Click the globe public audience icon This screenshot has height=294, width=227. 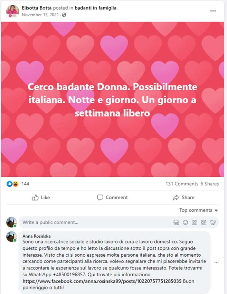pyautogui.click(x=64, y=15)
